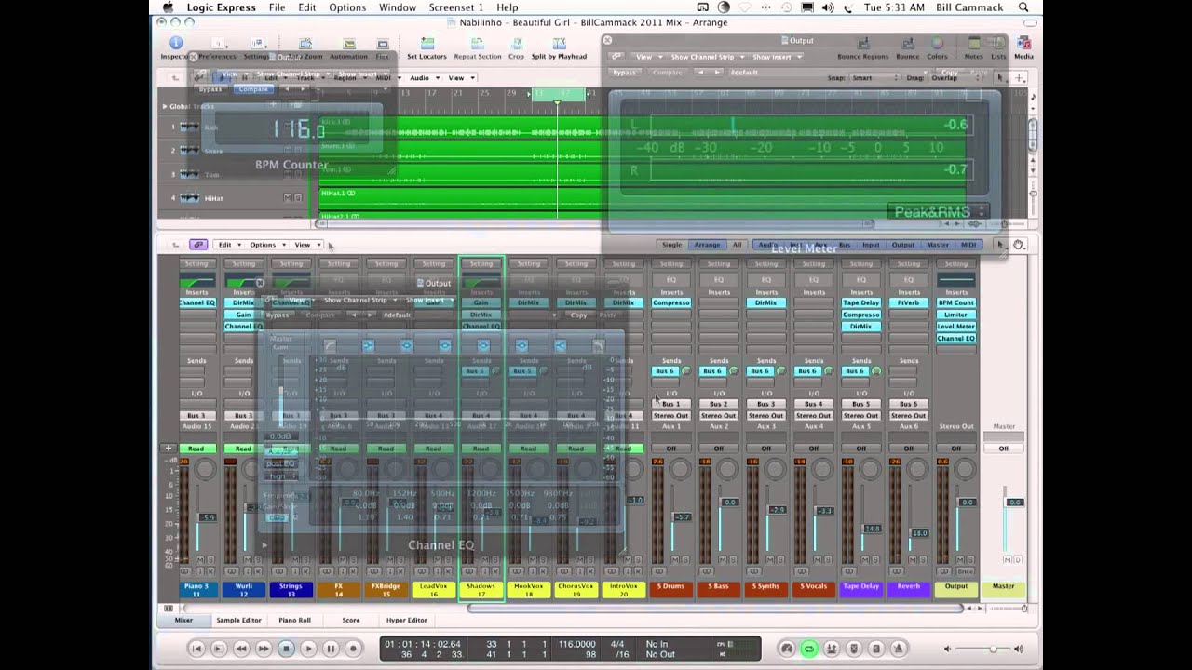Screen dimensions: 1192x670
Task: Click the metronome icon in the transport
Action: point(899,649)
